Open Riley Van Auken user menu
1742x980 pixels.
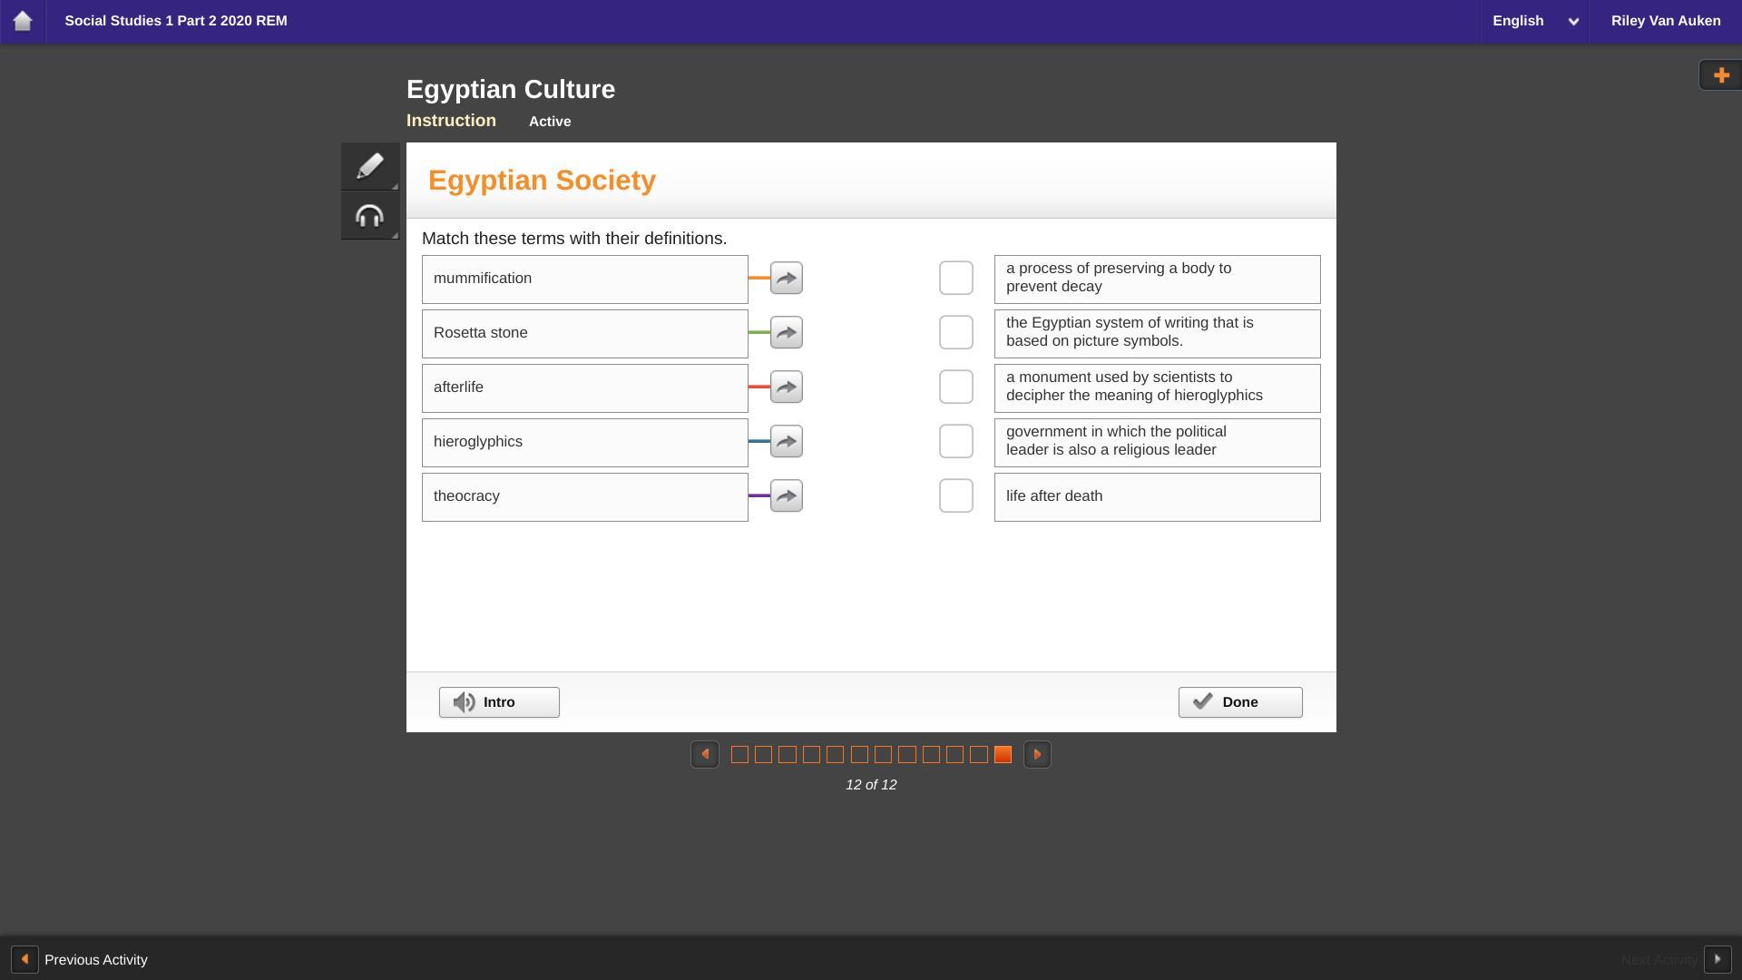coord(1665,21)
